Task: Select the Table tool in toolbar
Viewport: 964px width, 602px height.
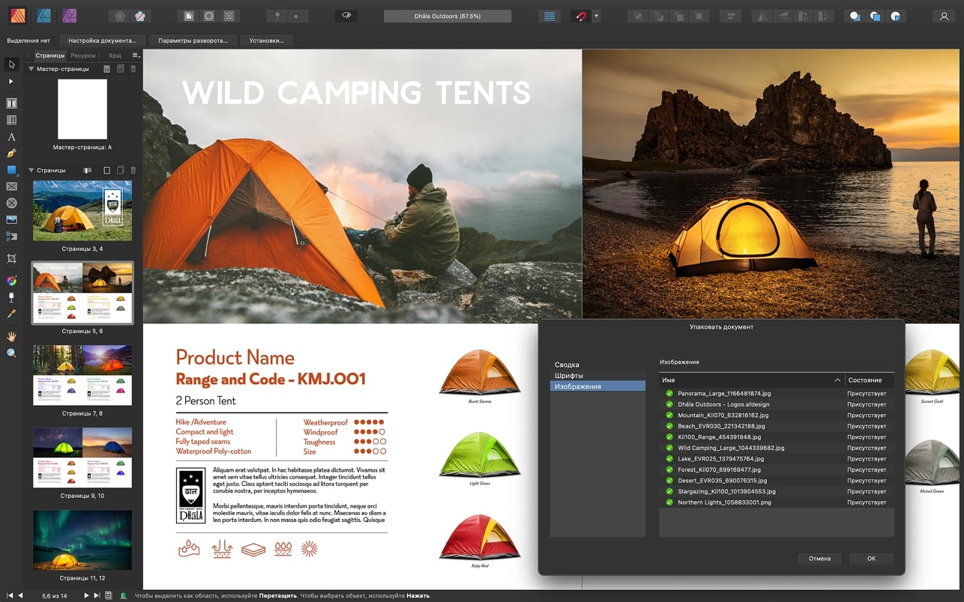Action: coord(11,120)
